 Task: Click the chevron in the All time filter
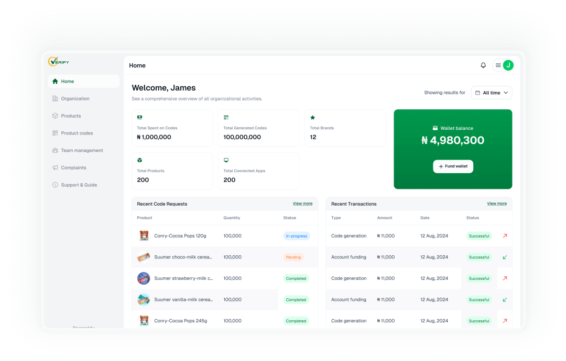(x=506, y=93)
